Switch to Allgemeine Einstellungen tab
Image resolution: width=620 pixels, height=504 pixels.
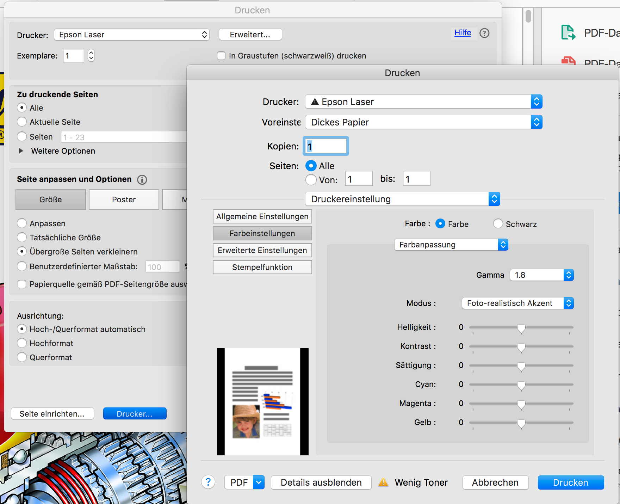262,216
